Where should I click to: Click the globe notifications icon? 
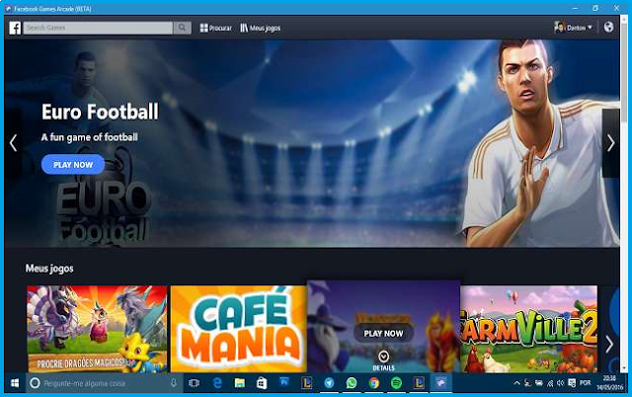pos(608,28)
